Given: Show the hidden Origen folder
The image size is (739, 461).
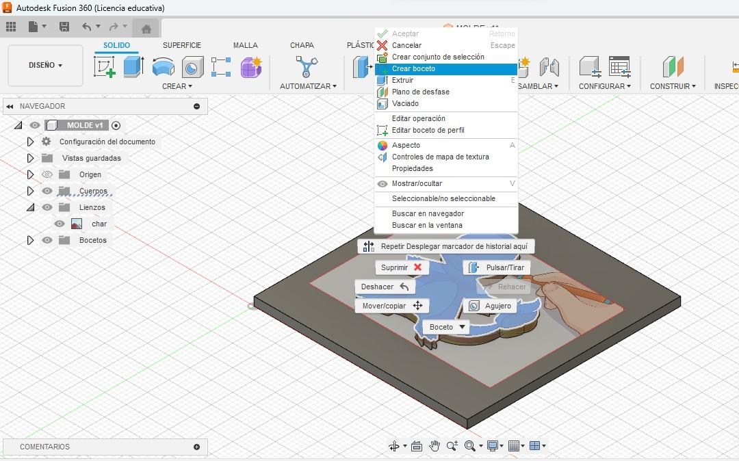Looking at the screenshot, I should coord(47,174).
